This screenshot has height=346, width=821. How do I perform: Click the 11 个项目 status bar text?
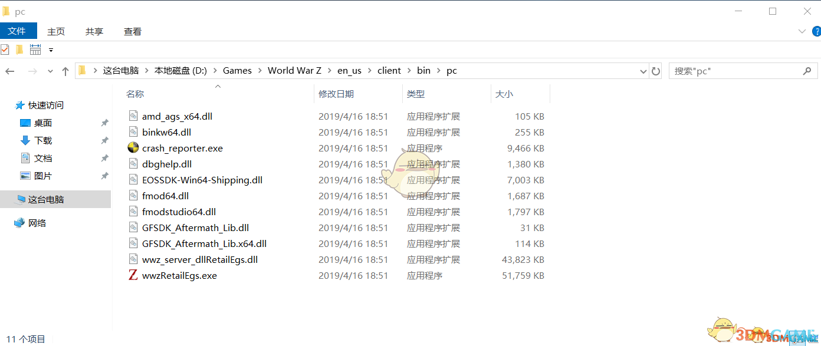26,339
